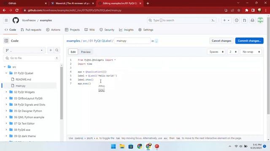The image size is (270, 151).
Task: Reload the page with refresh icon
Action: click(x=17, y=10)
